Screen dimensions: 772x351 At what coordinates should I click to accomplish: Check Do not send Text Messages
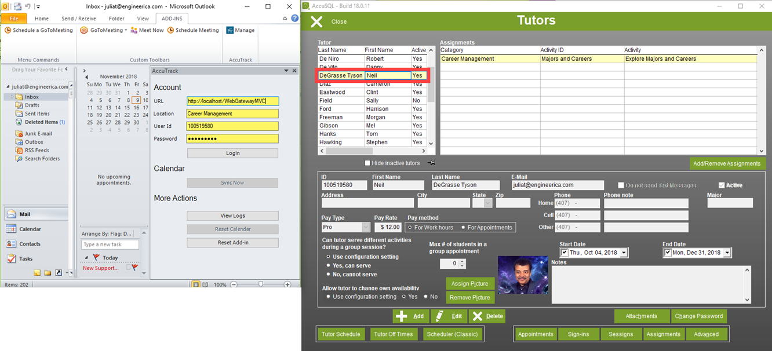coord(621,185)
